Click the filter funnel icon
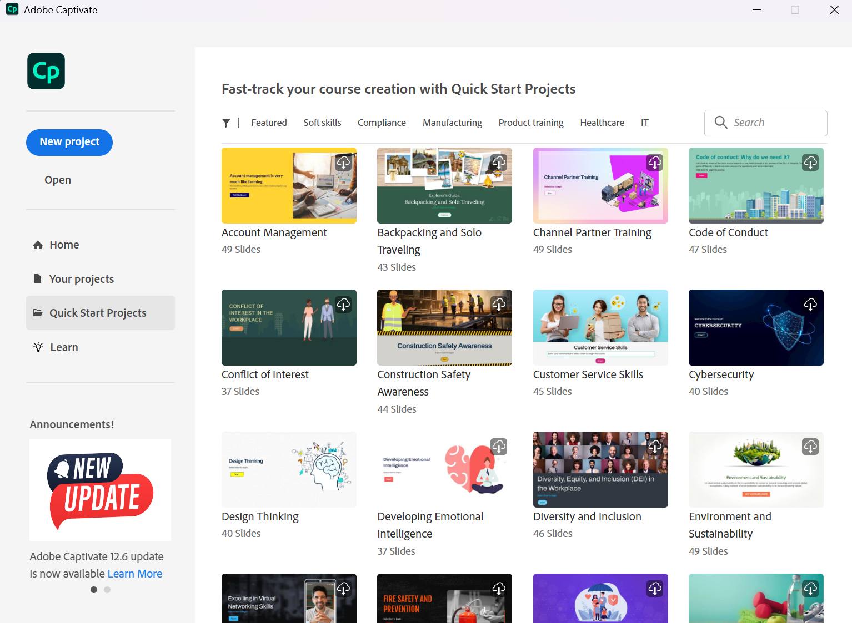852x623 pixels. pos(226,123)
